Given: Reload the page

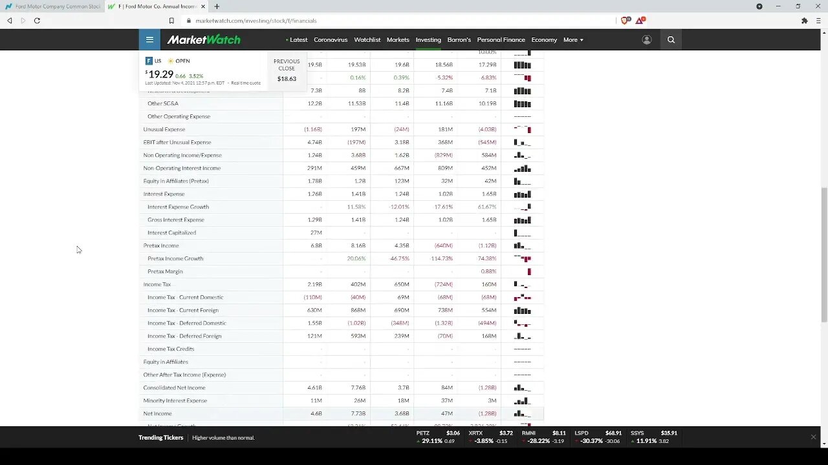Looking at the screenshot, I should point(37,21).
